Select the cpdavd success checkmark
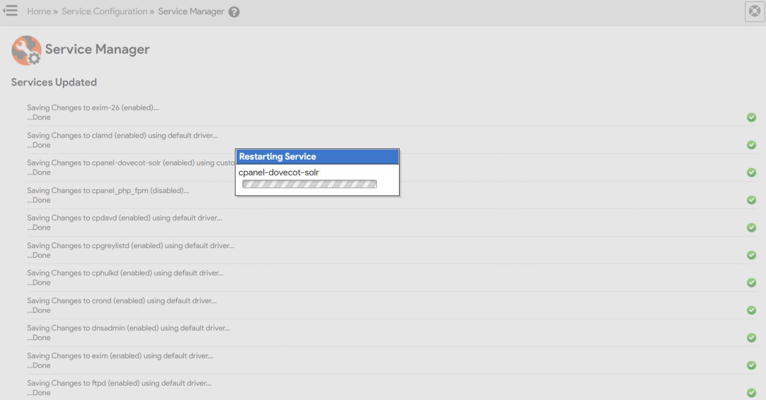Screen dimensions: 766x400 click(x=752, y=227)
